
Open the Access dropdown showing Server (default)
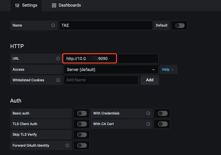pos(111,70)
